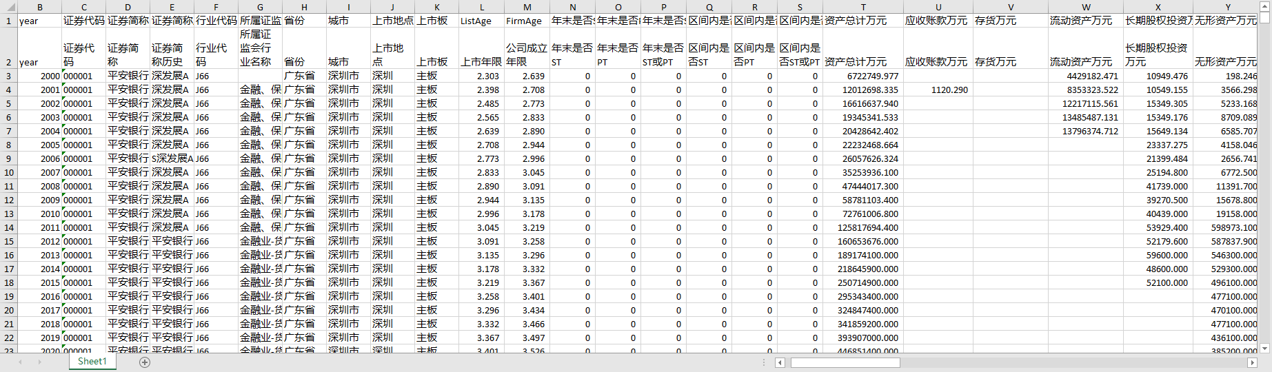
Task: Select the cell containing year 2000
Action: tap(40, 76)
